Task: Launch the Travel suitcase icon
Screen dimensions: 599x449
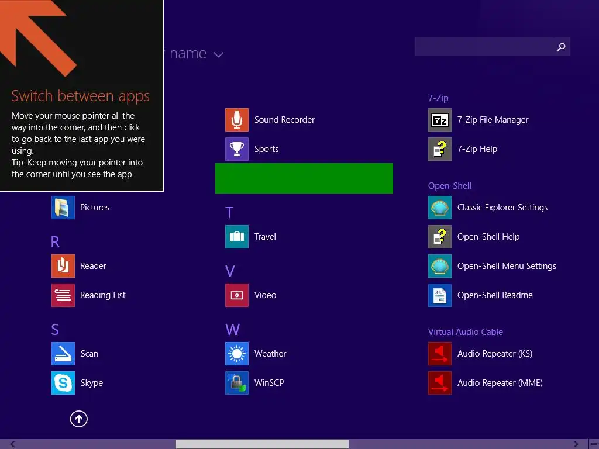Action: 236,237
